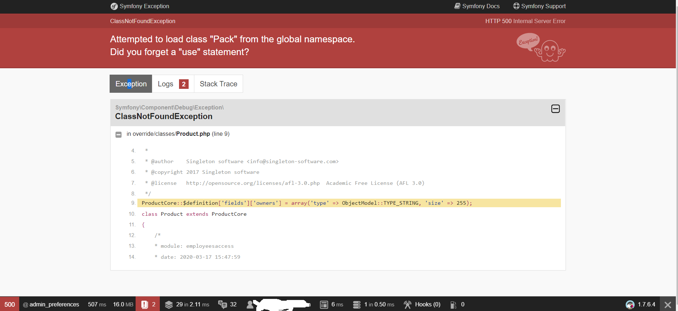Click the Symfony Docs book icon

tap(457, 6)
